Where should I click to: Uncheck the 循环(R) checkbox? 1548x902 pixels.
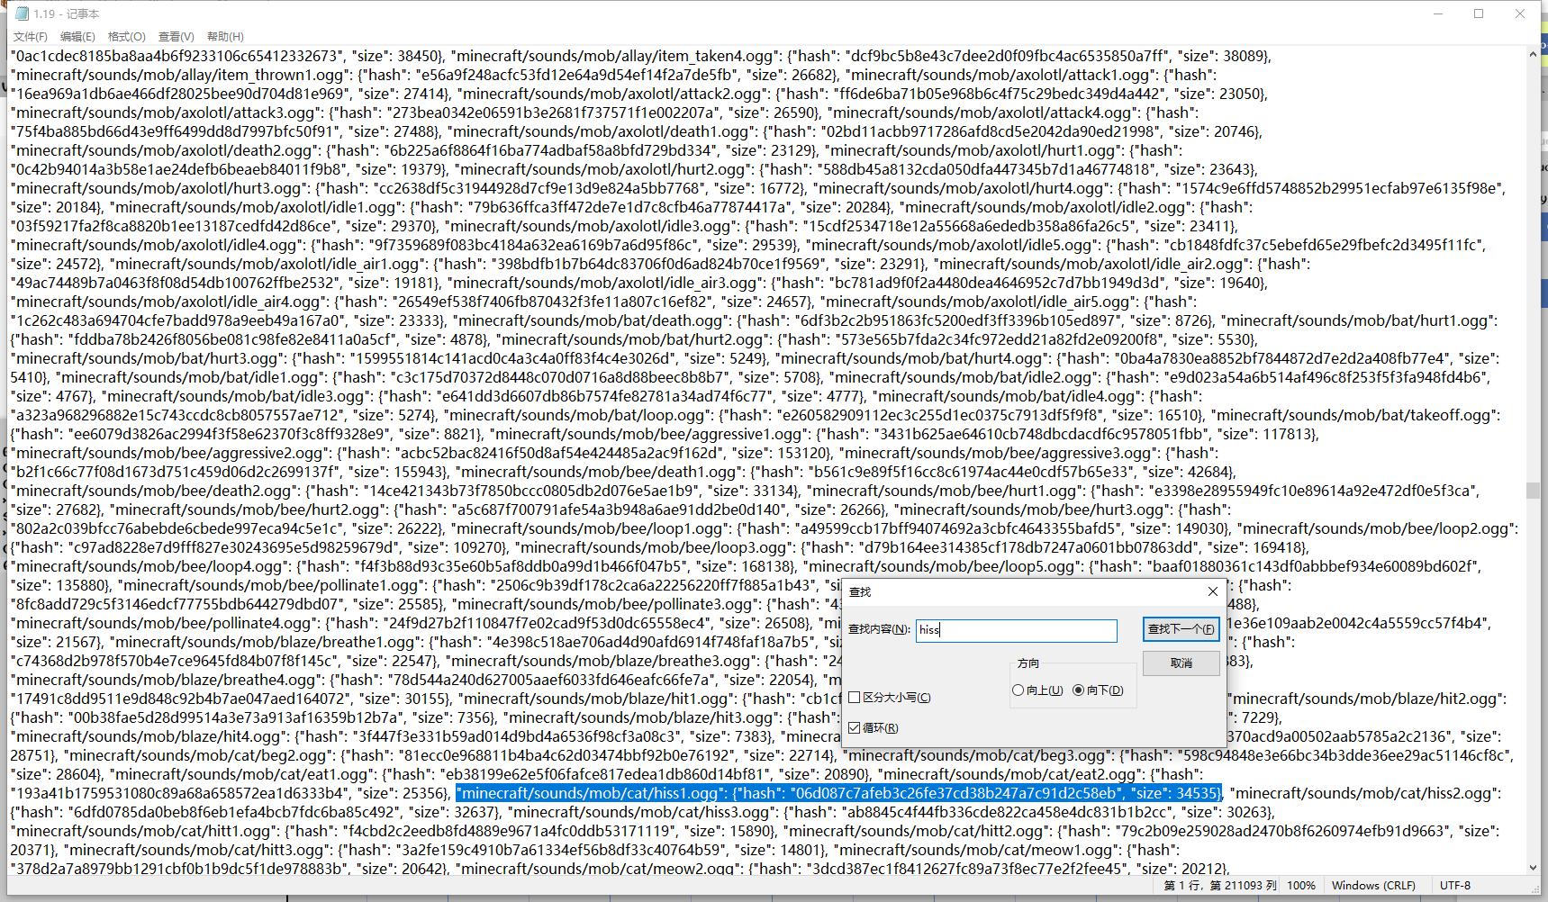pyautogui.click(x=874, y=727)
